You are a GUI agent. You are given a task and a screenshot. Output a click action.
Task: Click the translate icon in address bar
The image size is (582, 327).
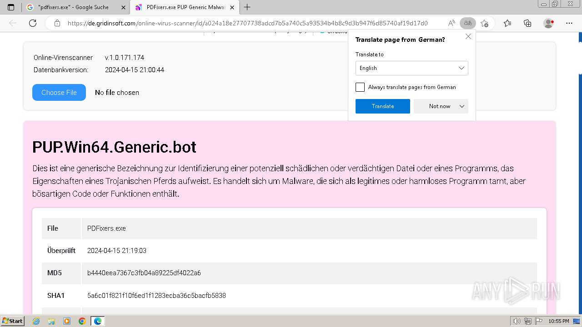(x=467, y=23)
